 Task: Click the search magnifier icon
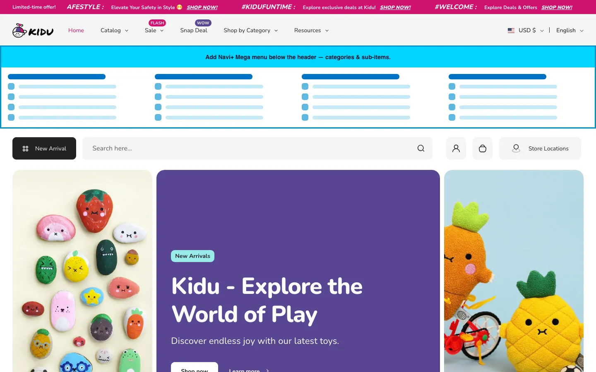(421, 148)
